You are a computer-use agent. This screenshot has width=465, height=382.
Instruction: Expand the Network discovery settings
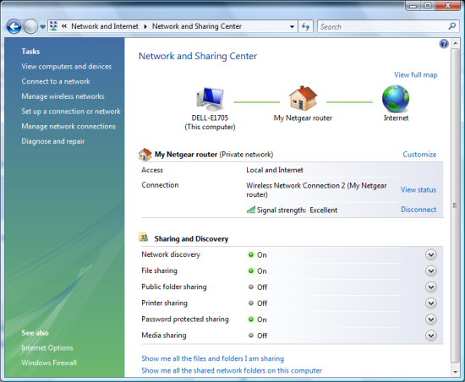(430, 254)
